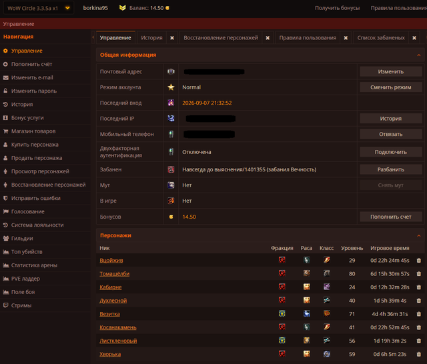The image size is (427, 364).
Task: Switch to the Правила пользования tab
Action: pos(308,38)
